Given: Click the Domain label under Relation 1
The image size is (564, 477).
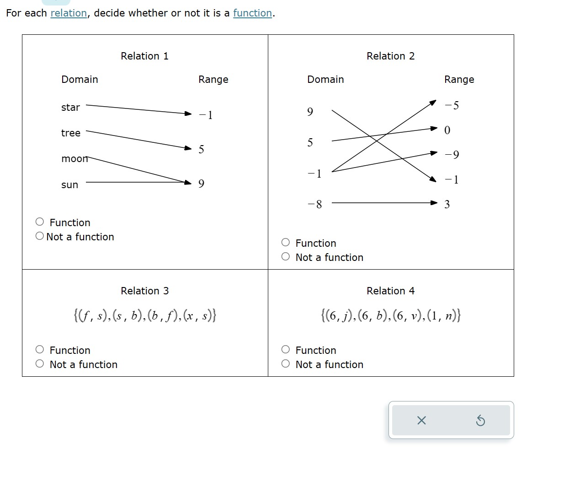Looking at the screenshot, I should click(x=80, y=79).
